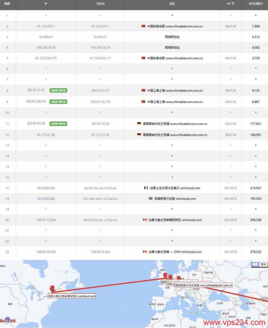The image size is (268, 328).
Task: Click the China flag icon on hop 2
Action: [x=143, y=26]
